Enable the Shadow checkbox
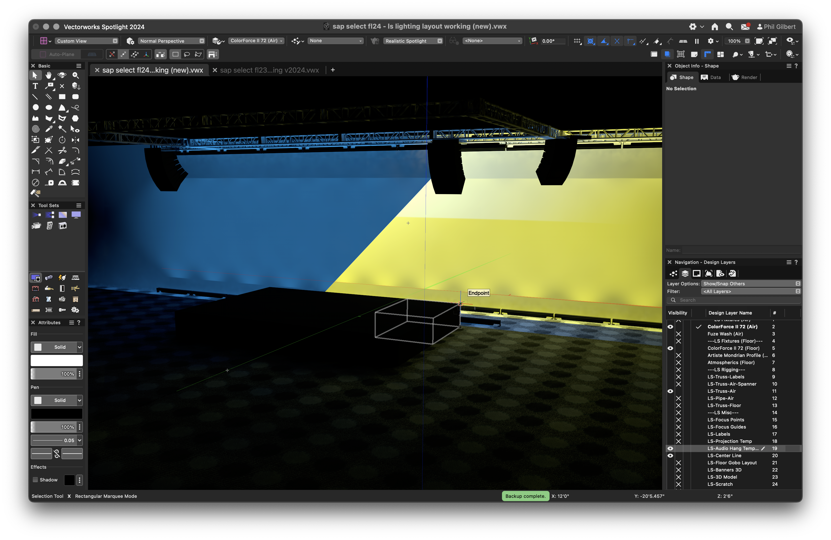Viewport: 831px width, 540px height. pos(35,480)
